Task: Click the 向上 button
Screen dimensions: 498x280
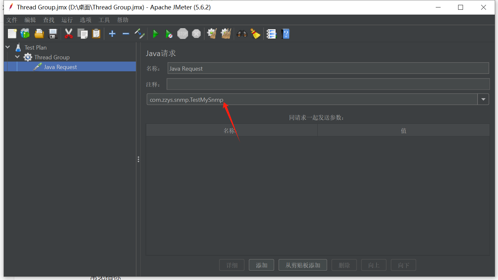Action: click(x=374, y=265)
